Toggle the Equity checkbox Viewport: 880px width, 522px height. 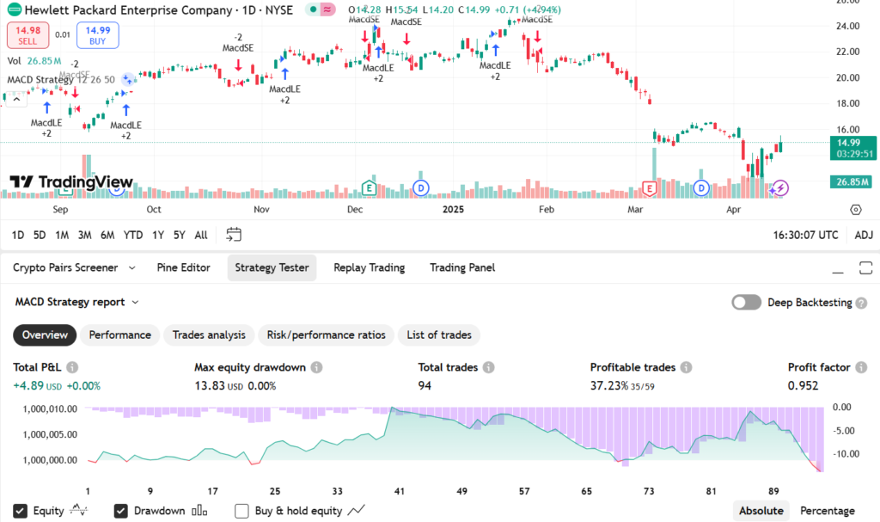tap(20, 511)
